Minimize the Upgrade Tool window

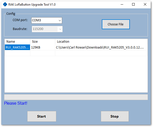coord(122,4)
